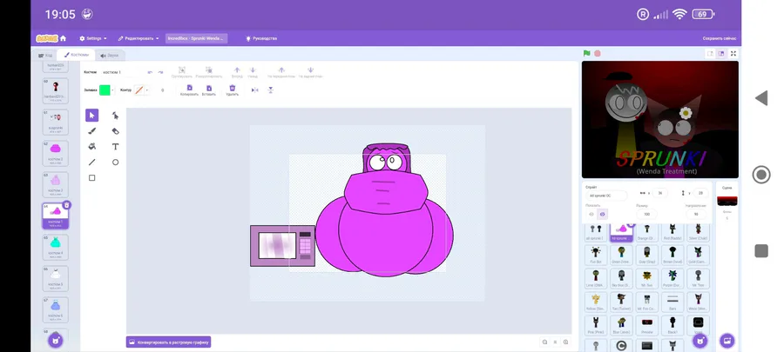Viewport: 784px width, 352px height.
Task: Click Сохранить сейчас save link
Action: tap(719, 38)
